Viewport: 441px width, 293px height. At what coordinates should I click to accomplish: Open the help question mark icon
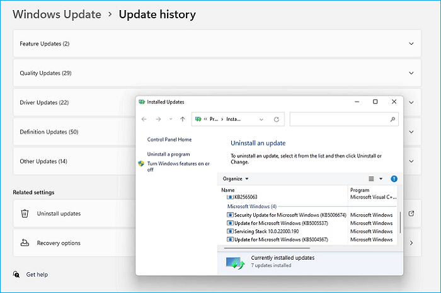[394, 179]
